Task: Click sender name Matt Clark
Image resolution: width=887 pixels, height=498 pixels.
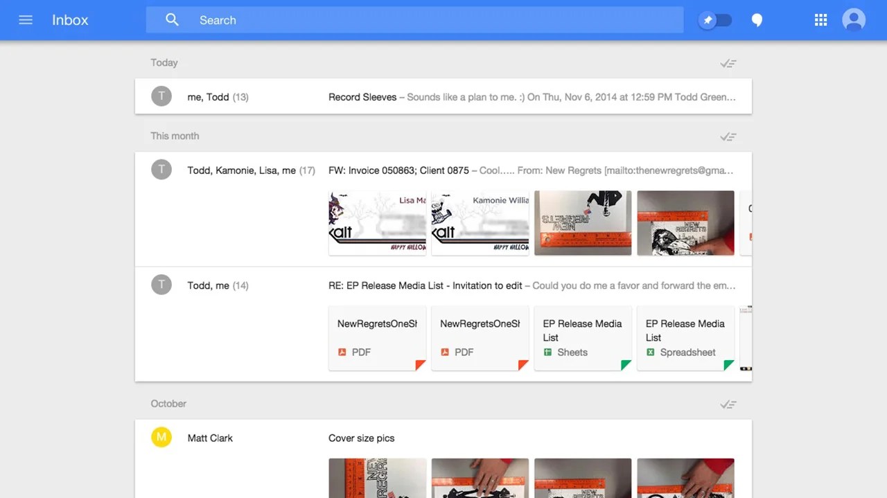Action: click(x=210, y=438)
